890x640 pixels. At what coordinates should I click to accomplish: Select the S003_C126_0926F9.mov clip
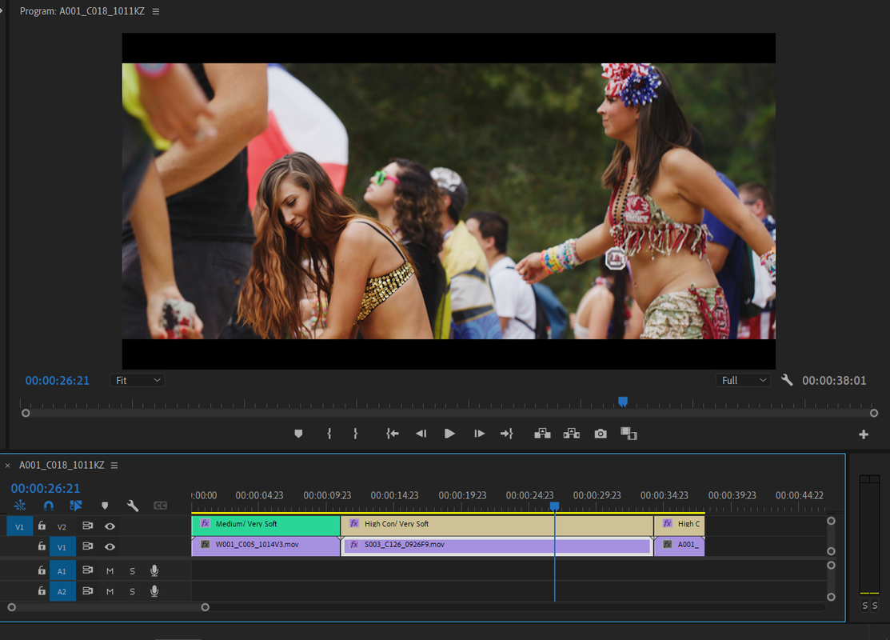[x=497, y=546]
